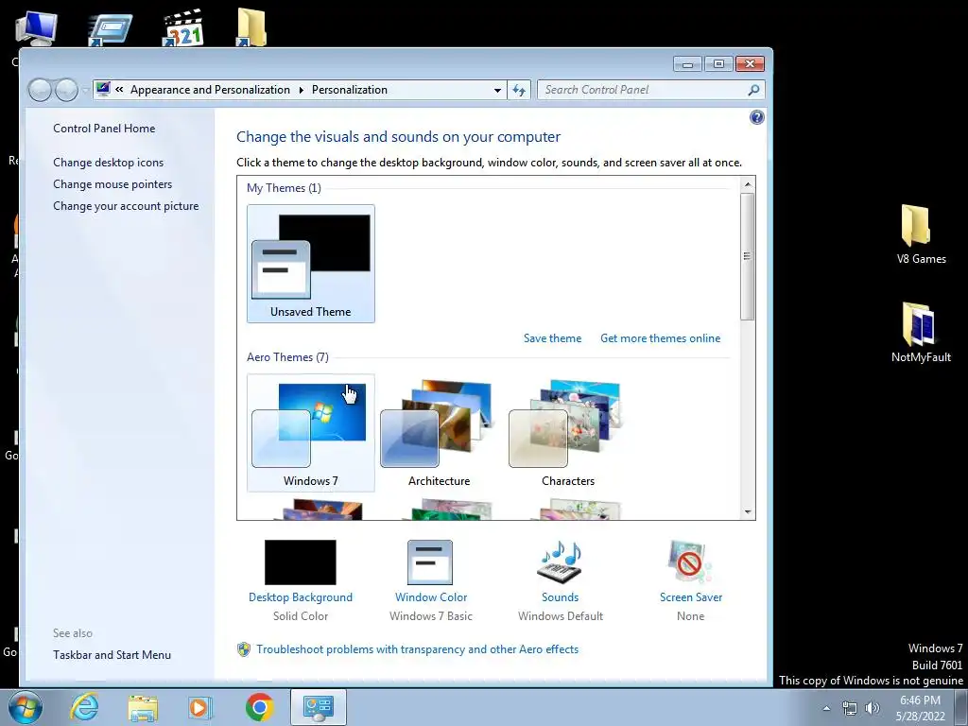The width and height of the screenshot is (968, 726).
Task: Click the search magnifier icon
Action: (753, 90)
